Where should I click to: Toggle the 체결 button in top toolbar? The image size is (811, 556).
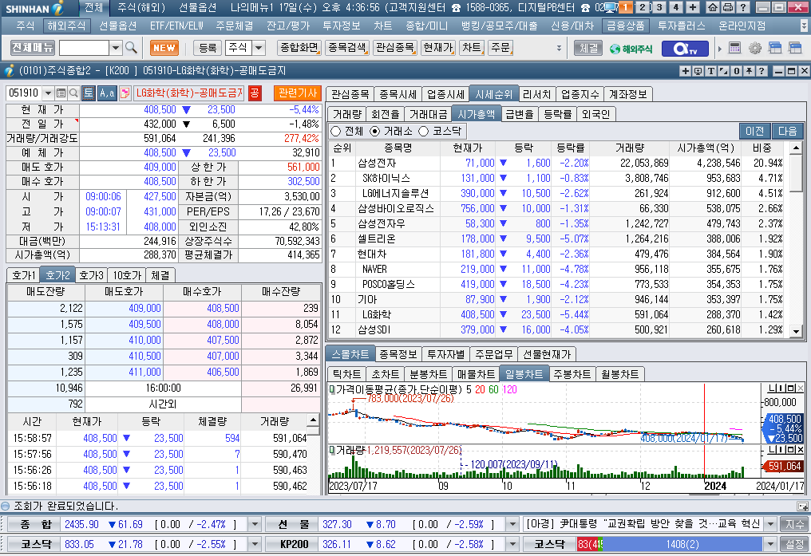click(588, 48)
